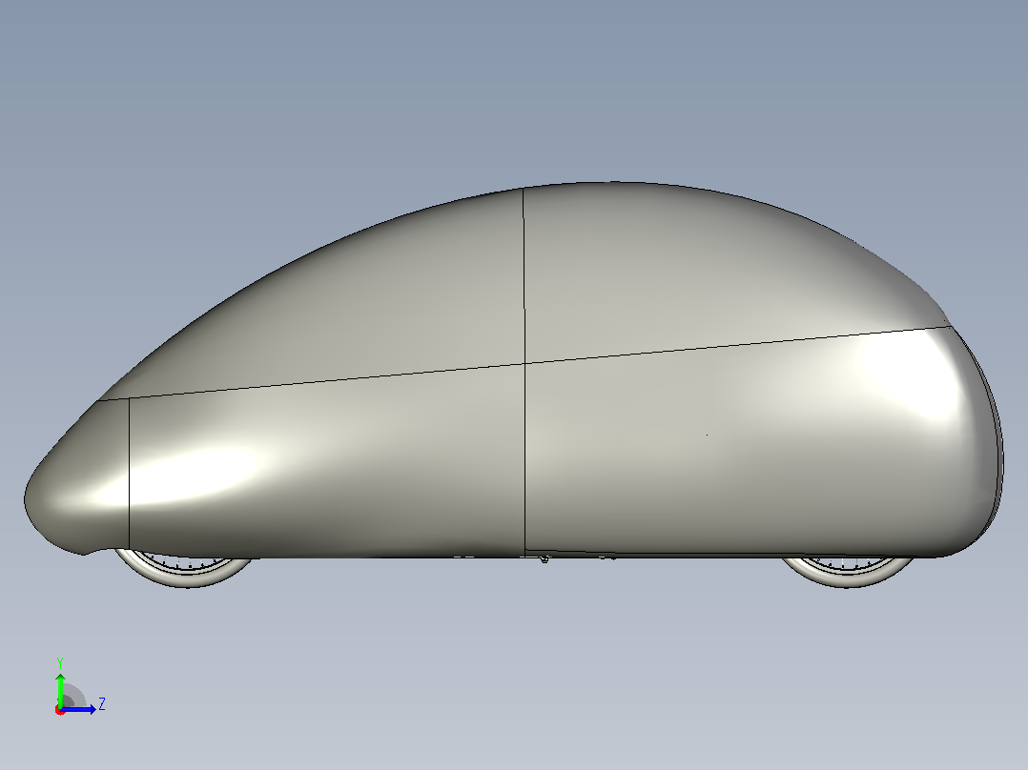Click the "Y" label of the triad
This screenshot has height=770, width=1028.
[60, 663]
